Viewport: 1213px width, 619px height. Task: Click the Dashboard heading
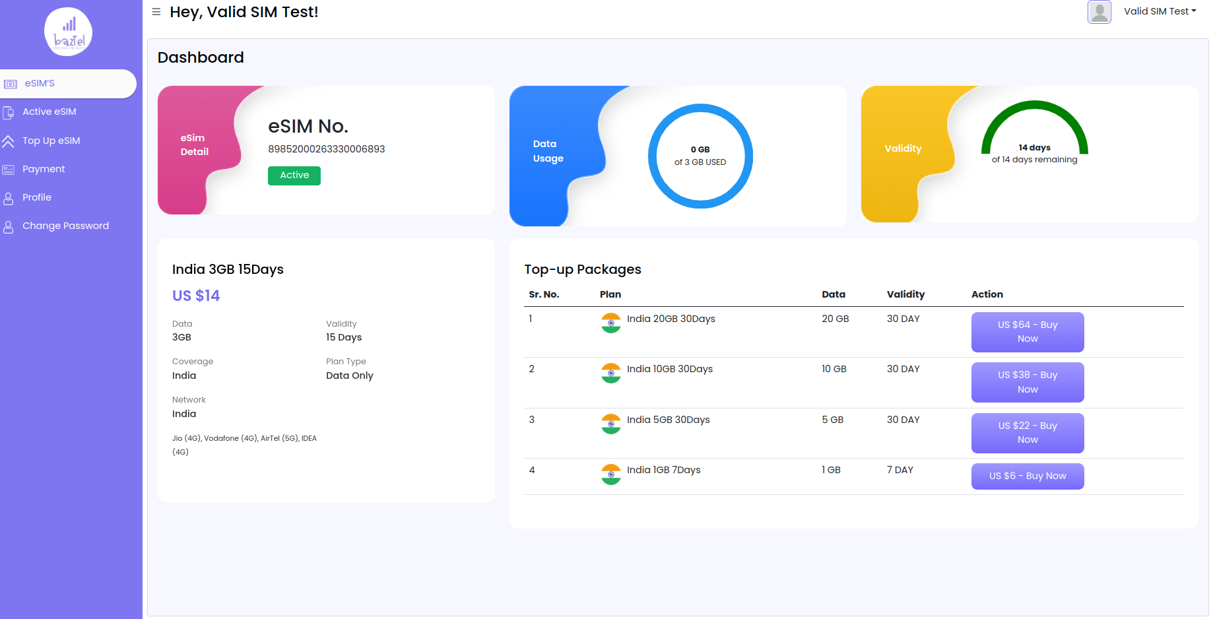[x=201, y=57]
